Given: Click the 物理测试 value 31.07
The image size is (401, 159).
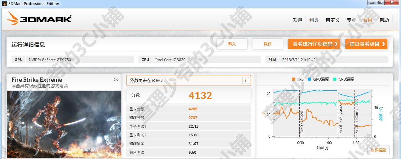Looking at the screenshot, I should point(194,144).
